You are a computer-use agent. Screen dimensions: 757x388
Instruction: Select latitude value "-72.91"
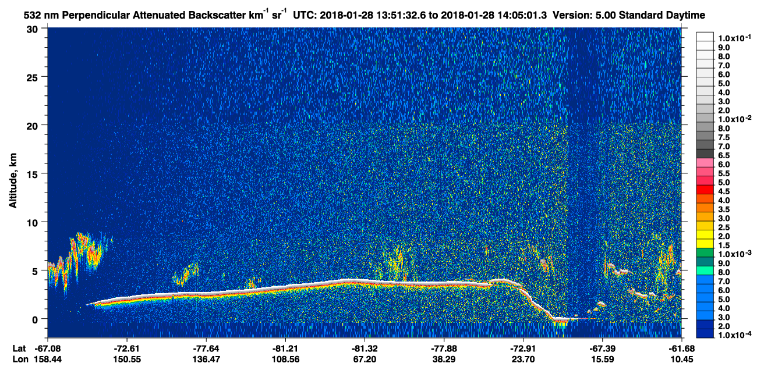[523, 348]
